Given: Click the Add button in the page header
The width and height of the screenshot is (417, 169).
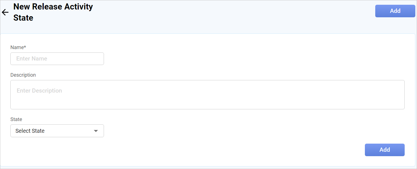Looking at the screenshot, I should click(x=395, y=11).
